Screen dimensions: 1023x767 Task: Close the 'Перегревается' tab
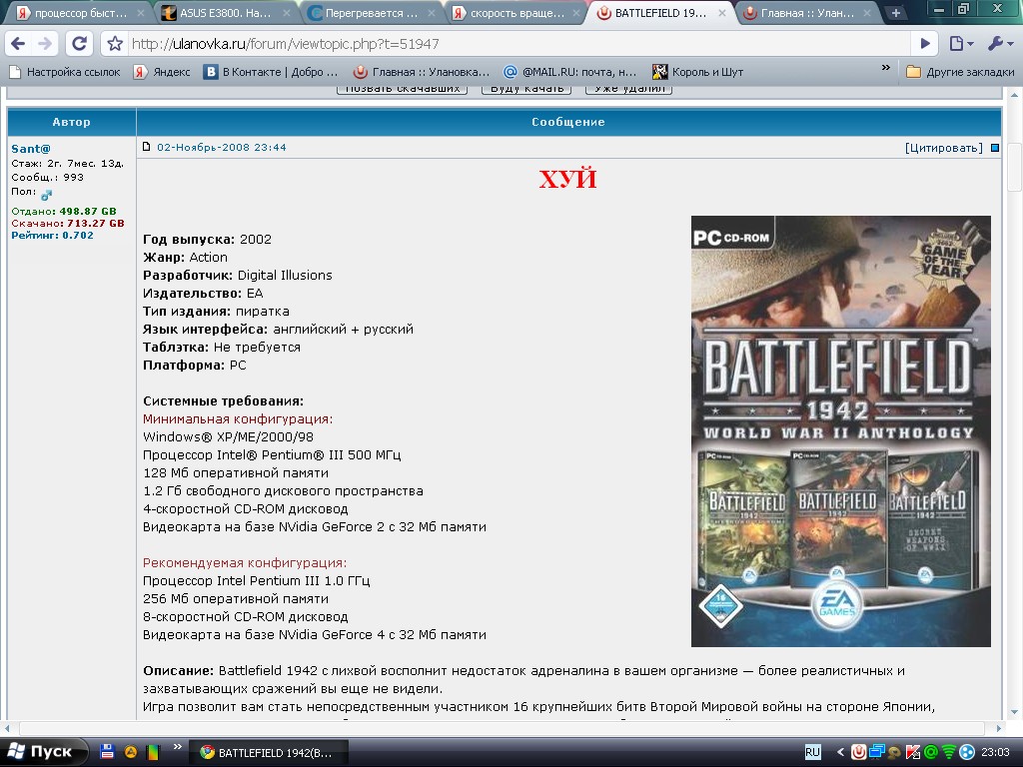(432, 13)
